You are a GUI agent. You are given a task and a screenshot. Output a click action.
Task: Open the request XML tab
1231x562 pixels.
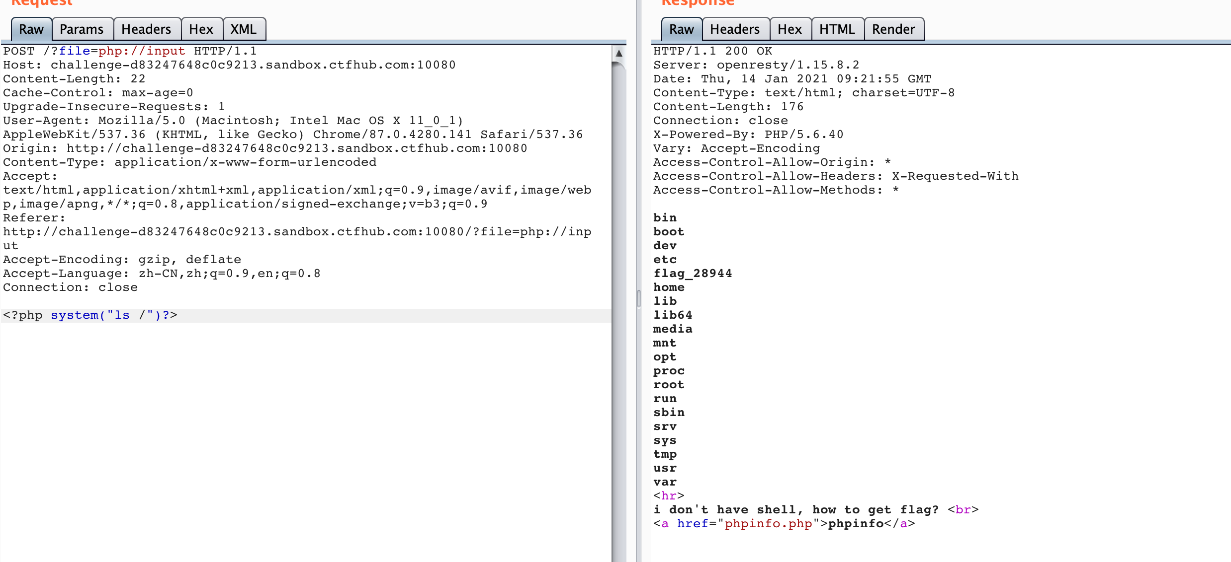coord(243,29)
